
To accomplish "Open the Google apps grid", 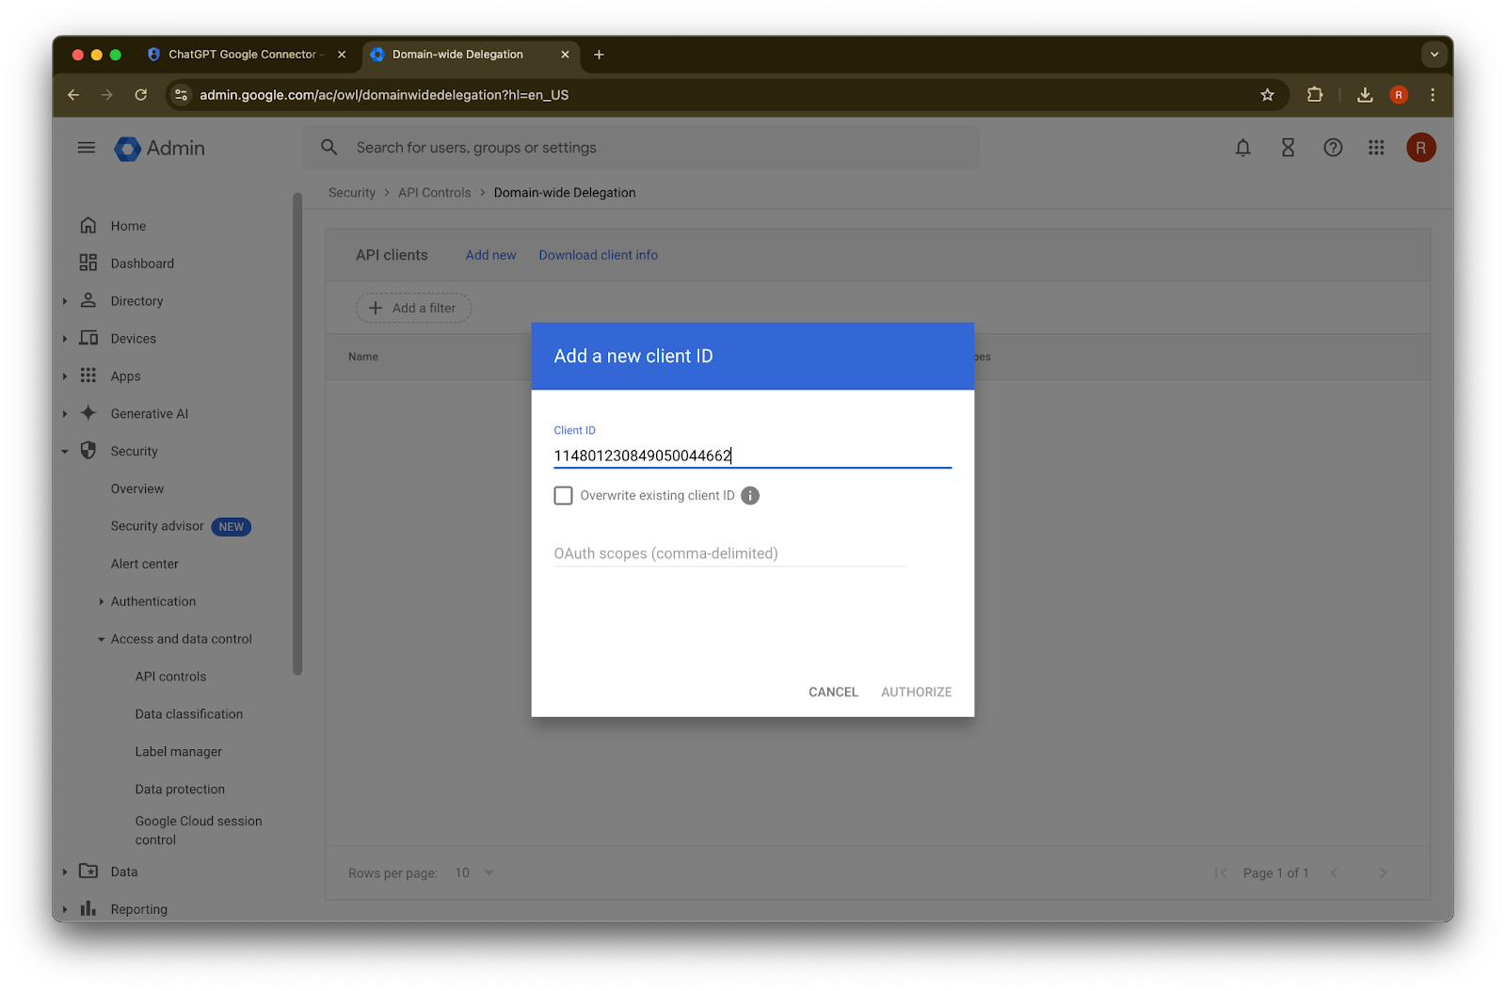I will 1376,148.
